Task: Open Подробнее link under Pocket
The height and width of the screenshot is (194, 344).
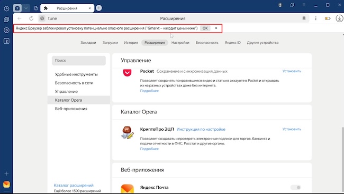Action: pos(149,91)
